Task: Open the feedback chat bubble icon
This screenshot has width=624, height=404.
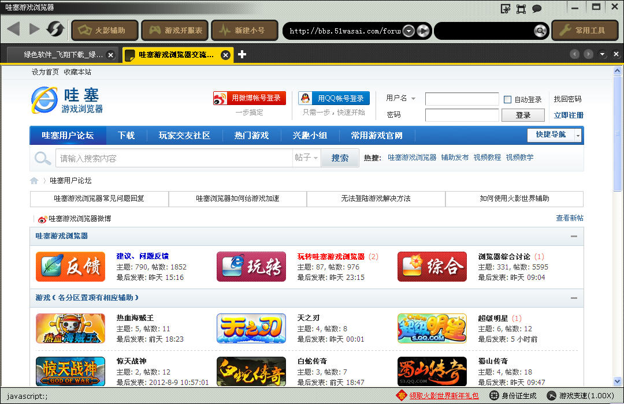Action: [537, 9]
